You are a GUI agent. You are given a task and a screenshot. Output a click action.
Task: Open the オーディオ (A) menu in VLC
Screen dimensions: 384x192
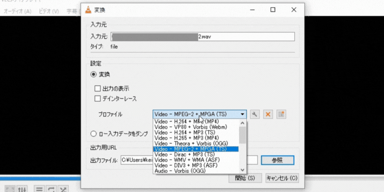pyautogui.click(x=17, y=11)
